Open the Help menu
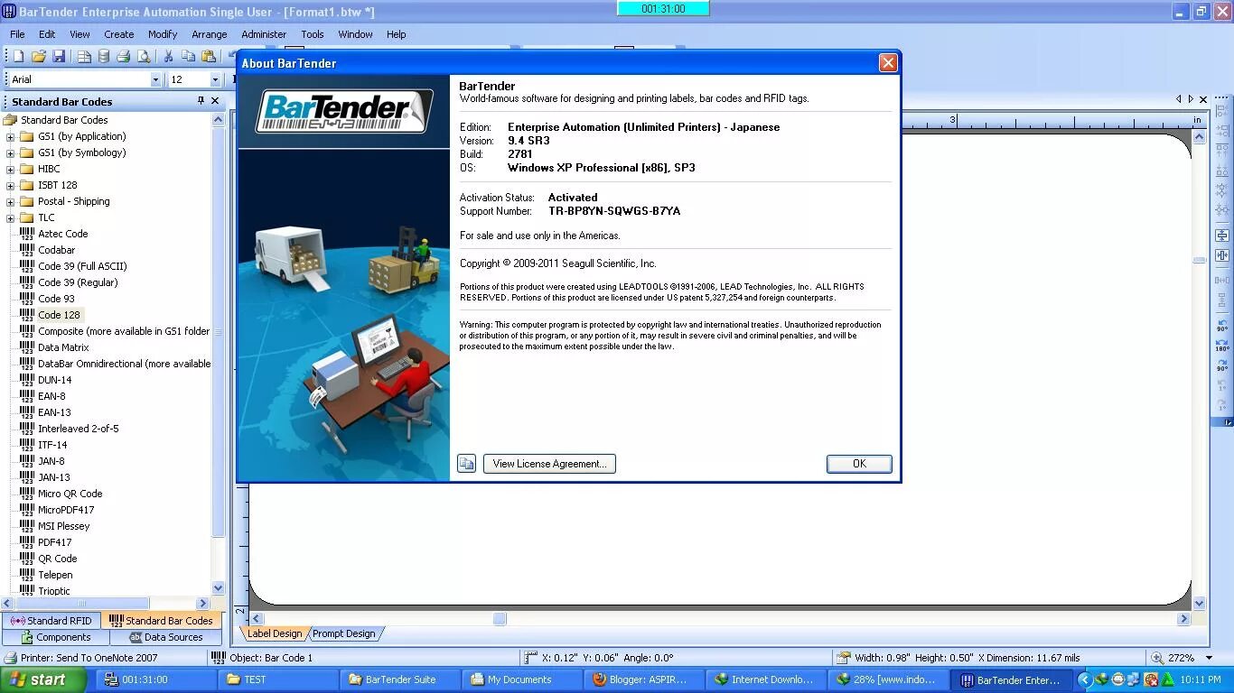This screenshot has width=1234, height=693. 396,34
